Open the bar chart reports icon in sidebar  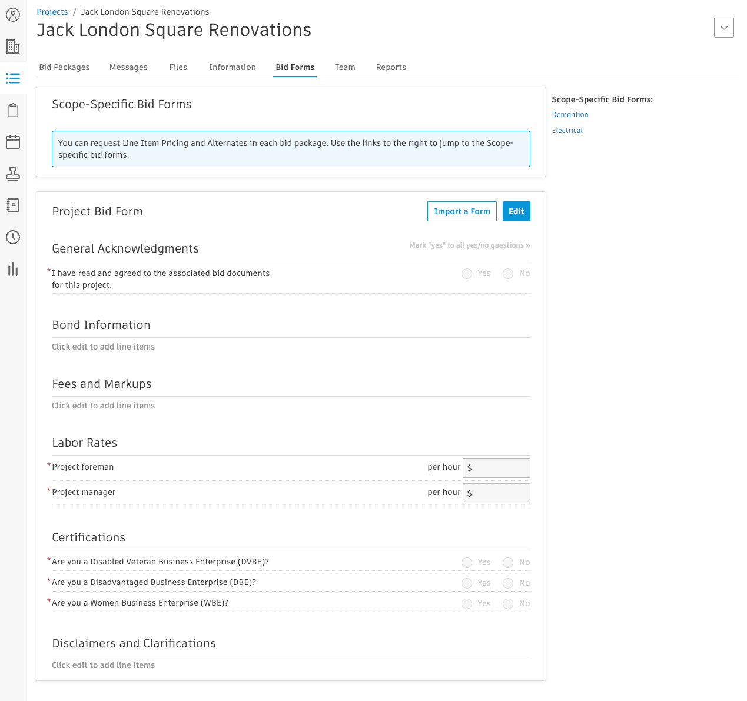(13, 269)
